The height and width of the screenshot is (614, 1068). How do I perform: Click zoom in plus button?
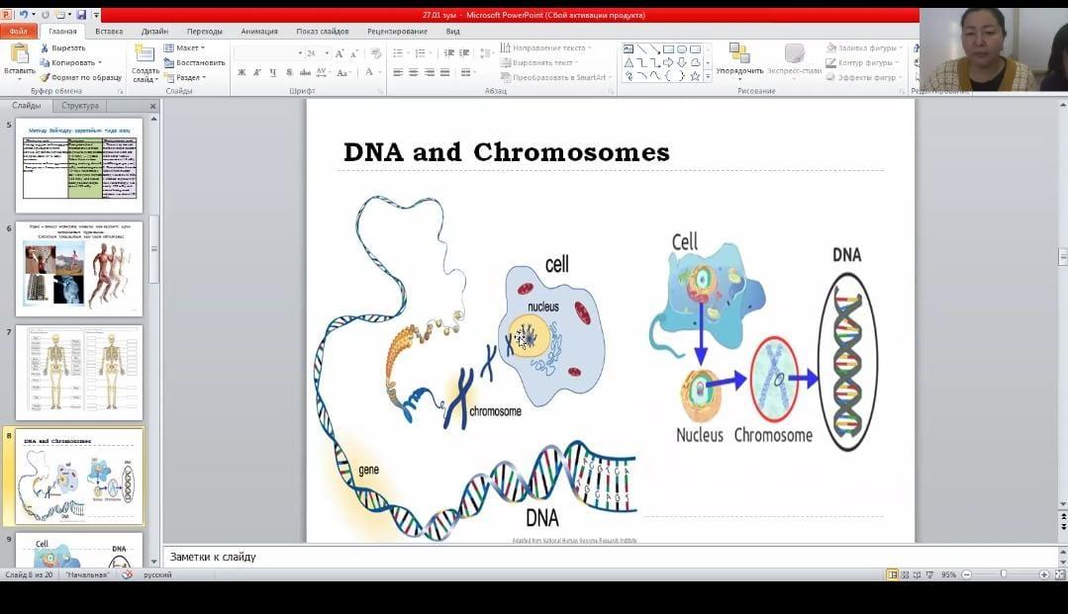point(1043,575)
